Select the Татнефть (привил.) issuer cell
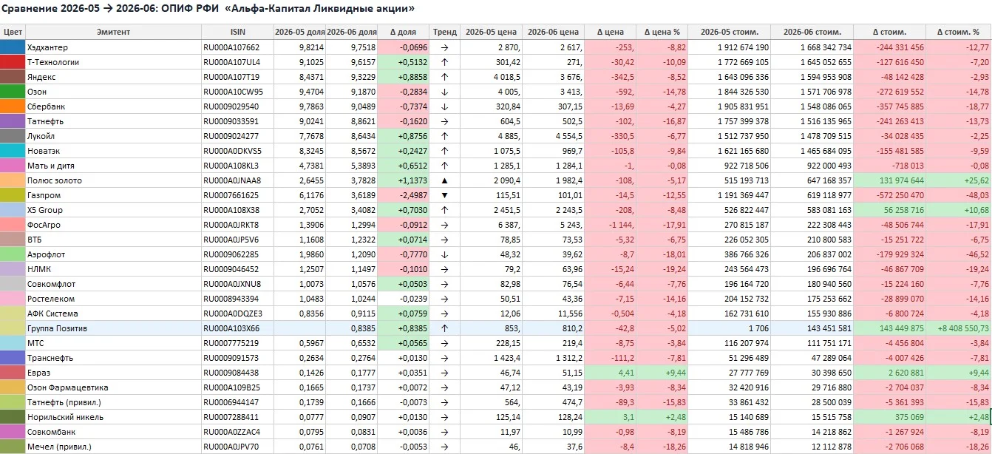The width and height of the screenshot is (992, 454). tap(113, 402)
